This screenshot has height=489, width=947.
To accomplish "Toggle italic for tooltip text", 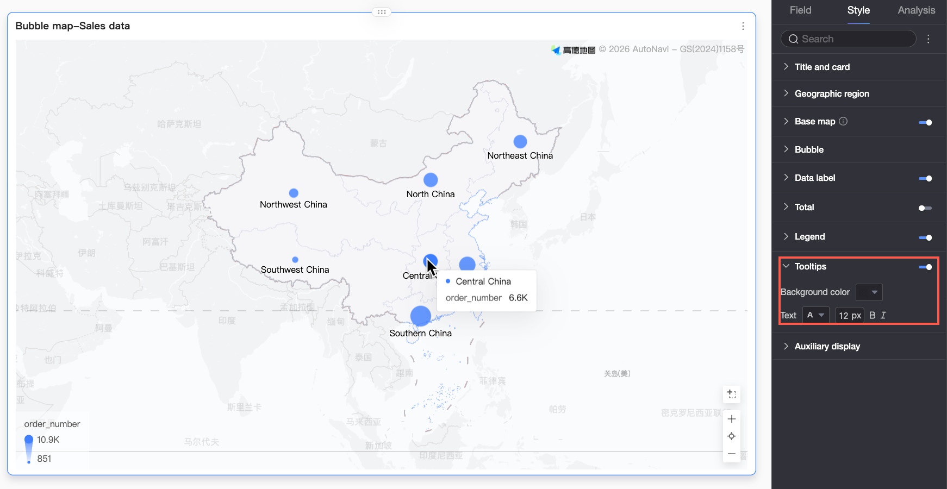I will point(883,315).
